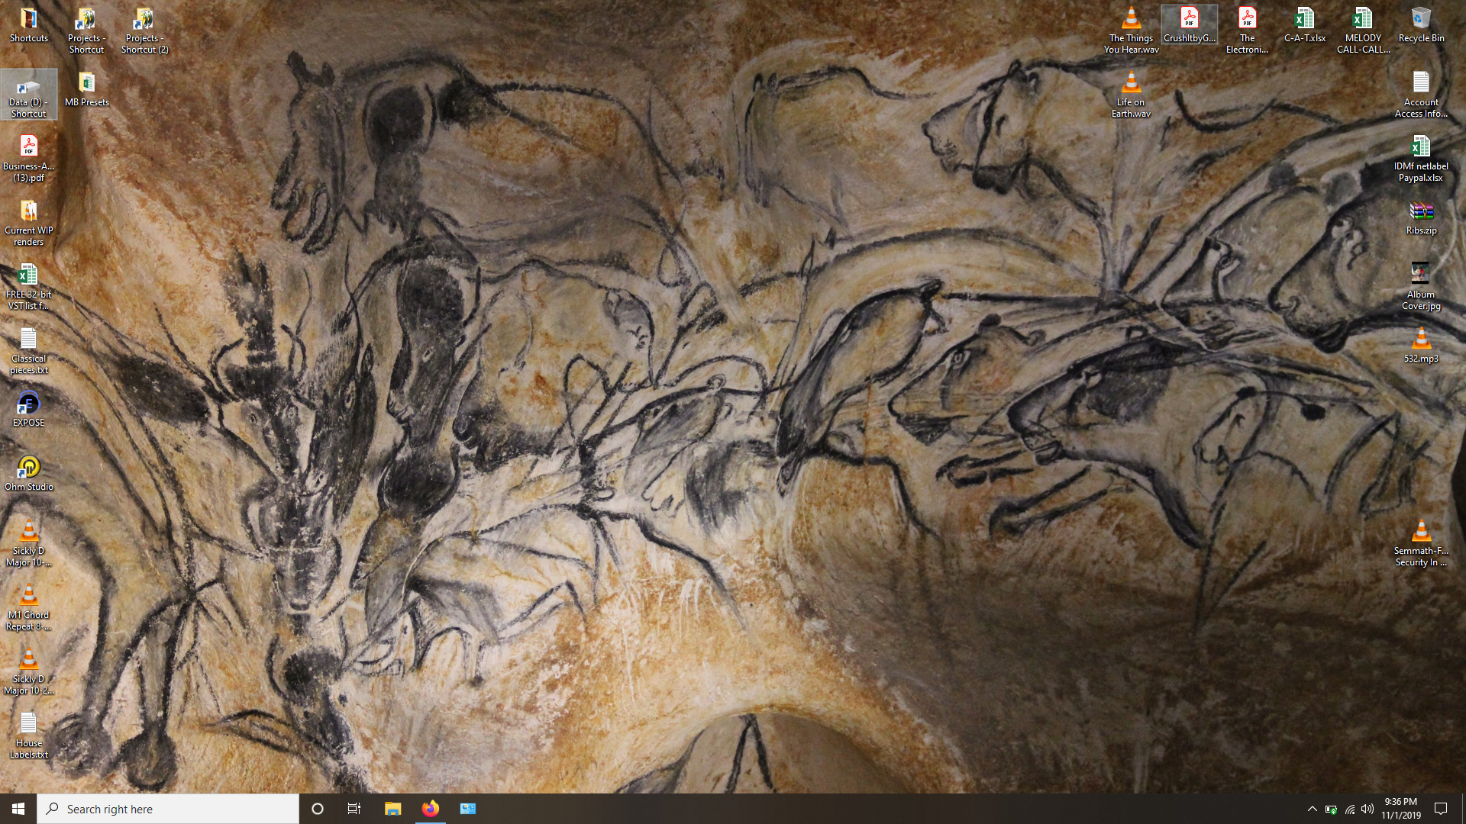Open House Labels.txt file
The height and width of the screenshot is (824, 1466).
pos(28,735)
